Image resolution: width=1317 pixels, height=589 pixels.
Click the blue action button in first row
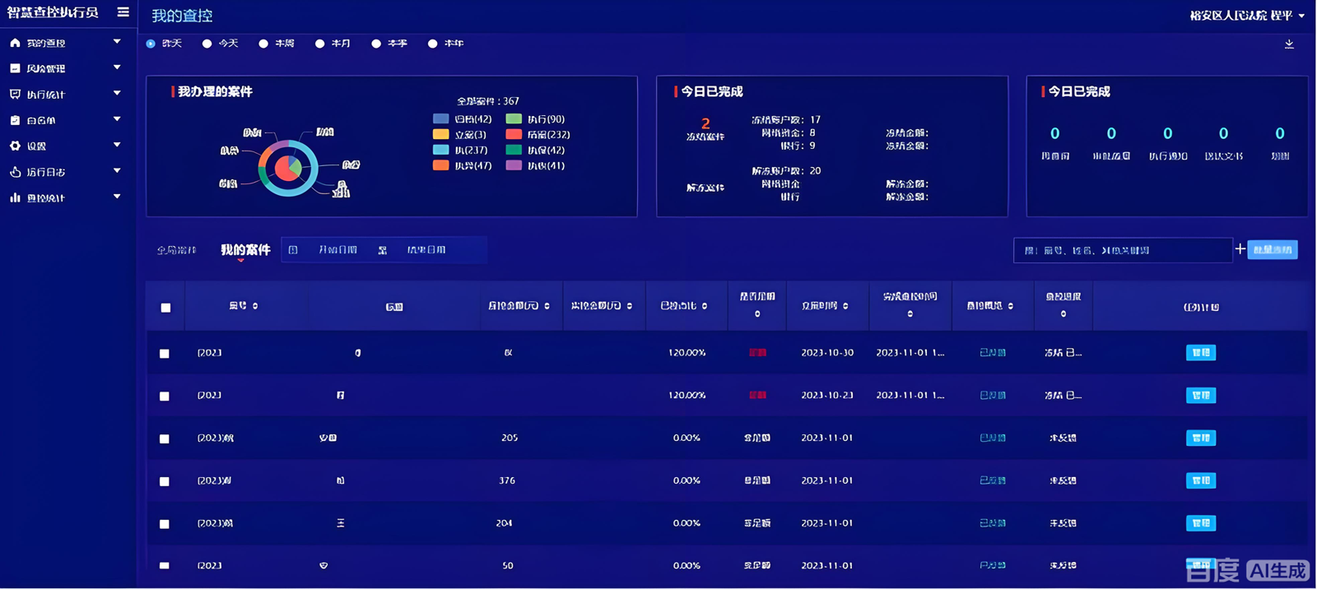(x=1201, y=353)
